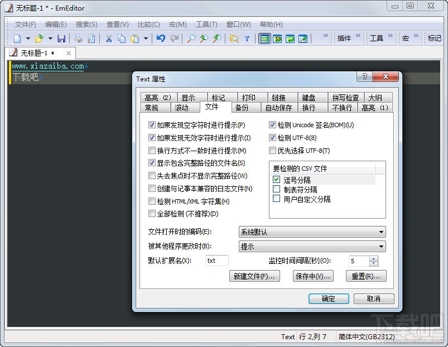Image resolution: width=448 pixels, height=347 pixels.
Task: Open the 宏(M) menu
Action: (x=177, y=24)
